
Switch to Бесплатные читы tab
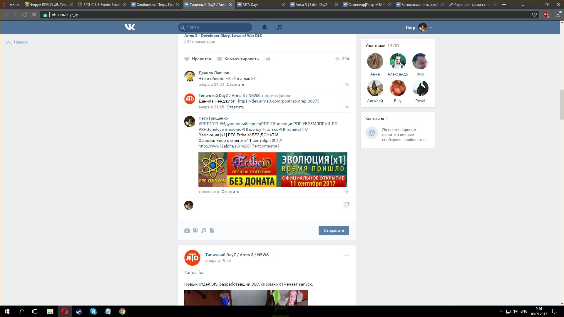(420, 5)
